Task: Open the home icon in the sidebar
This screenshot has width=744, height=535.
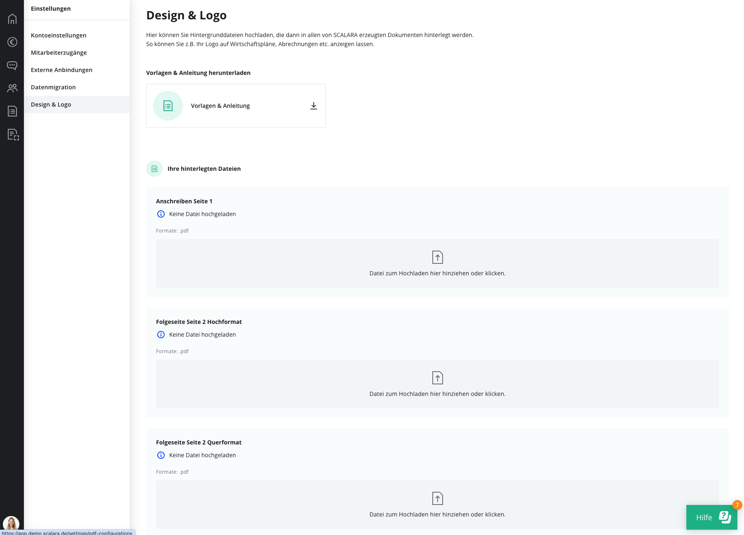Action: pyautogui.click(x=12, y=19)
